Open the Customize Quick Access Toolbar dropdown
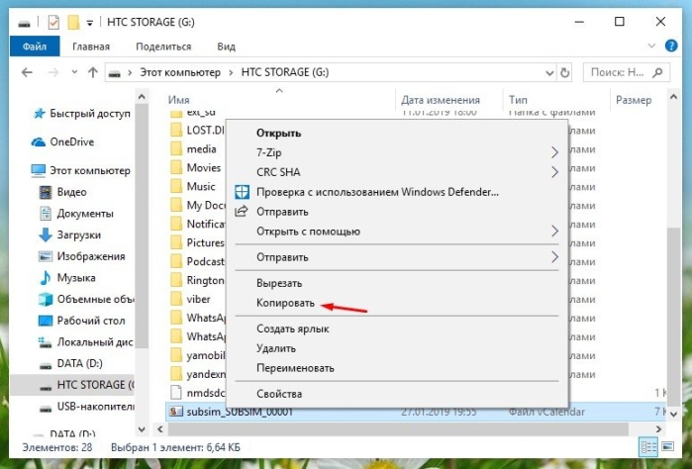Image resolution: width=692 pixels, height=469 pixels. point(89,23)
